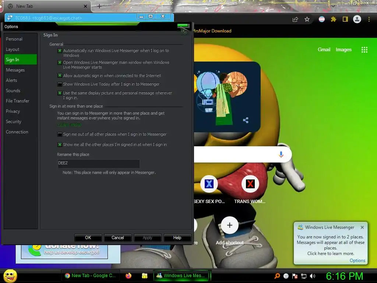This screenshot has height=283, width=377.
Task: Select the Privacy options category
Action: [x=21, y=111]
